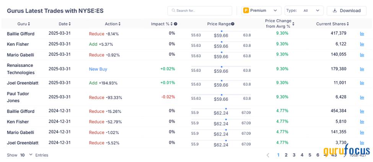Open Paul Tudor Jones guru link
This screenshot has width=373, height=162.
pos(18,97)
